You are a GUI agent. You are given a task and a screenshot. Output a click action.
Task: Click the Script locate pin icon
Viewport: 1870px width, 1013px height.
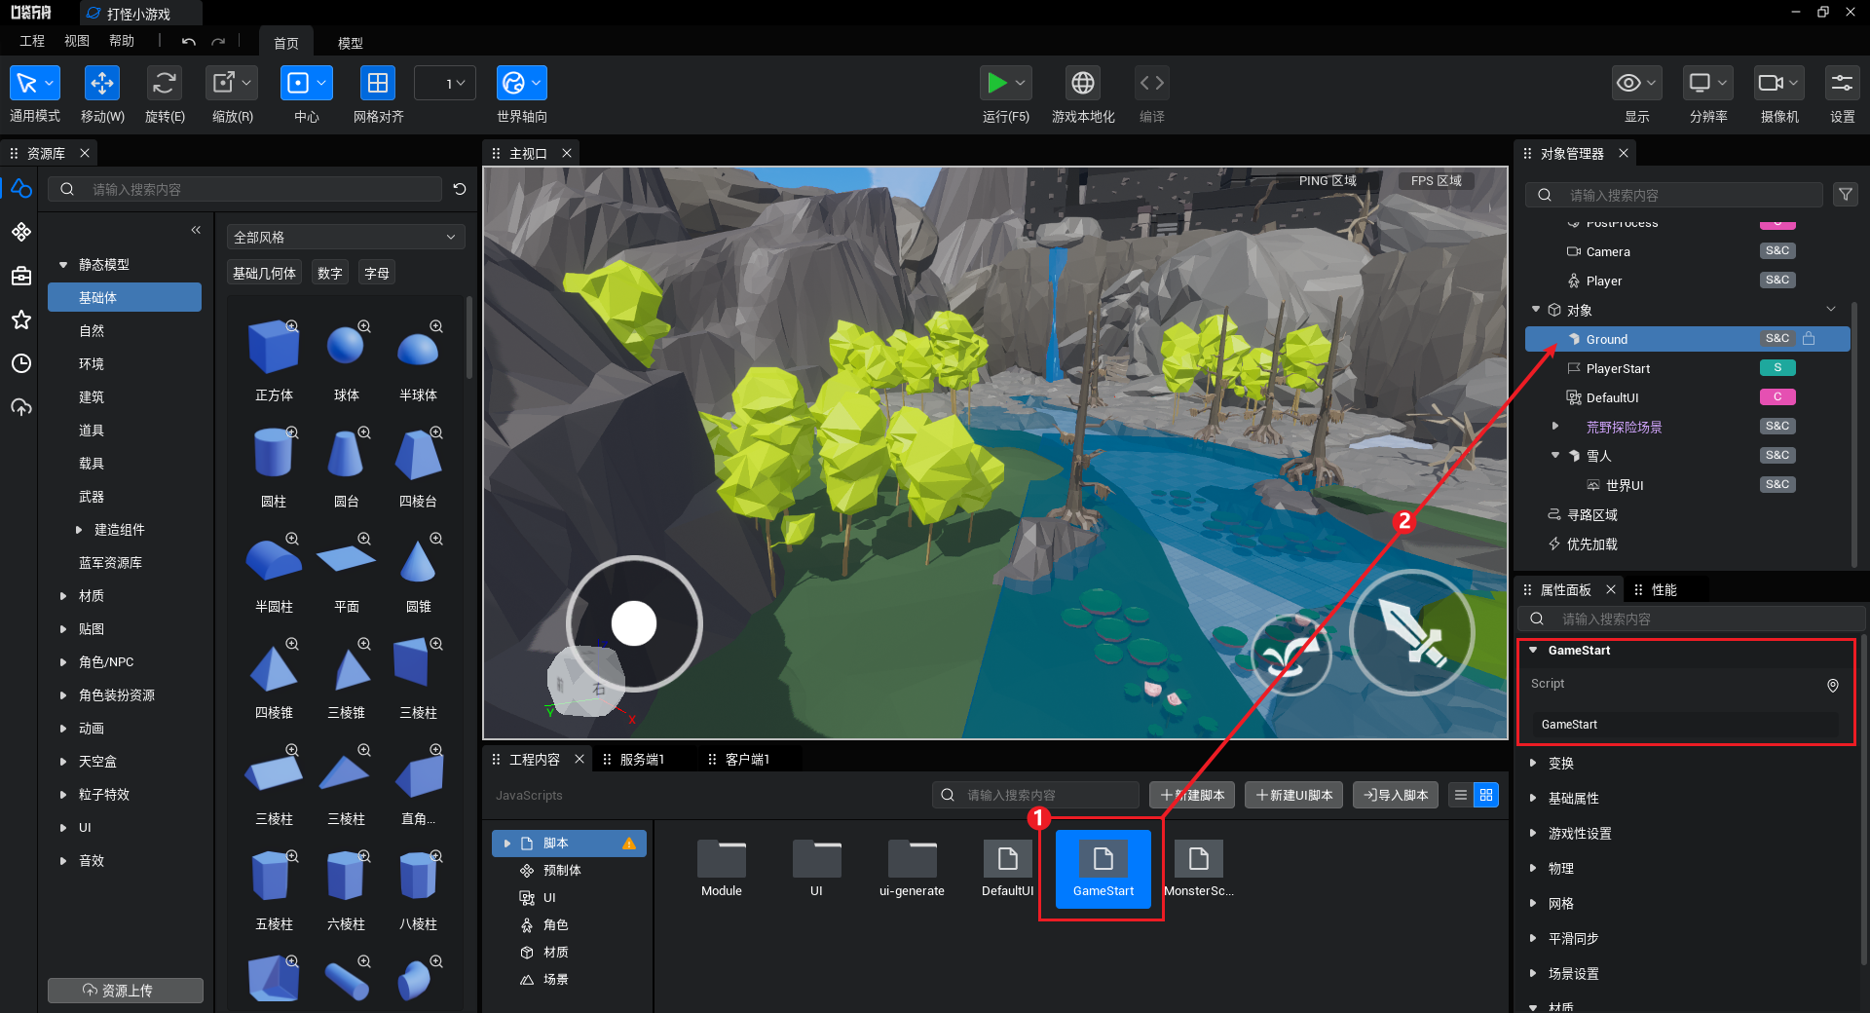(x=1833, y=686)
